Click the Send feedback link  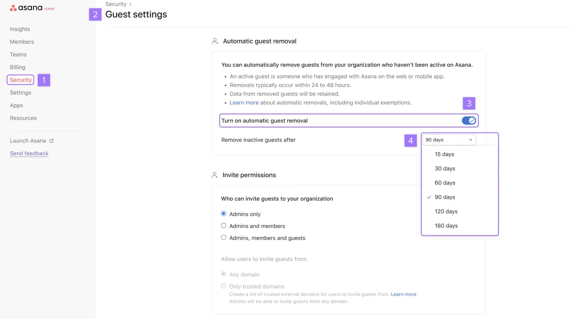[29, 153]
